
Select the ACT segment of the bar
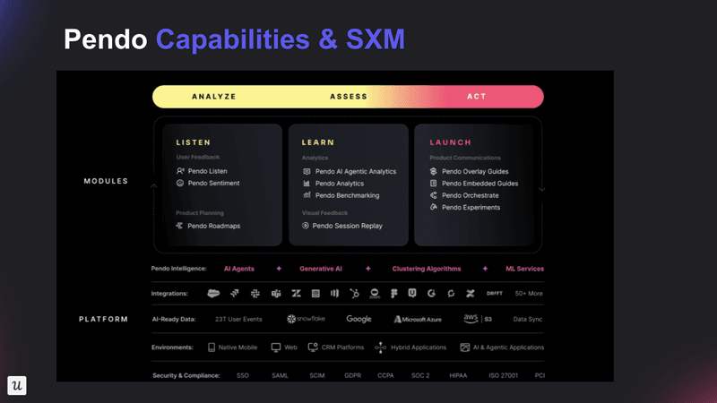[477, 97]
